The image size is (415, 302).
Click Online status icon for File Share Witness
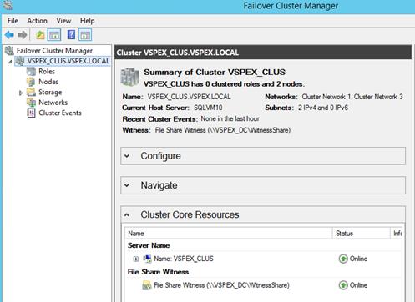pos(343,285)
